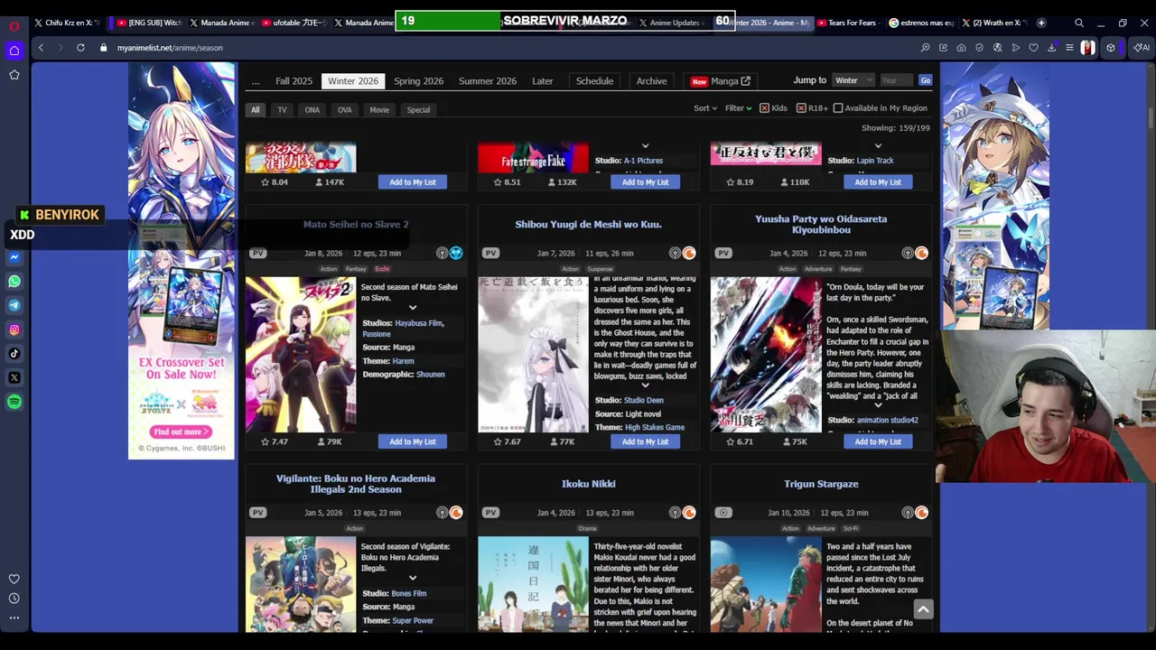Open Telegram in Opera sidebar

click(14, 305)
